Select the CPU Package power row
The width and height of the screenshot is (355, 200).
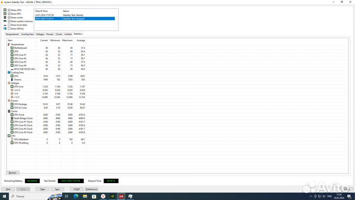tap(24, 104)
